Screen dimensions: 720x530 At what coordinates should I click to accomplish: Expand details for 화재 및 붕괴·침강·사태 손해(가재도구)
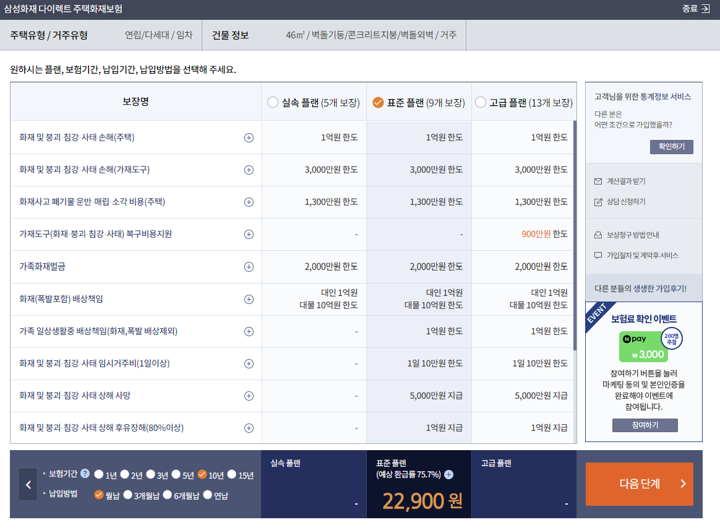point(249,170)
